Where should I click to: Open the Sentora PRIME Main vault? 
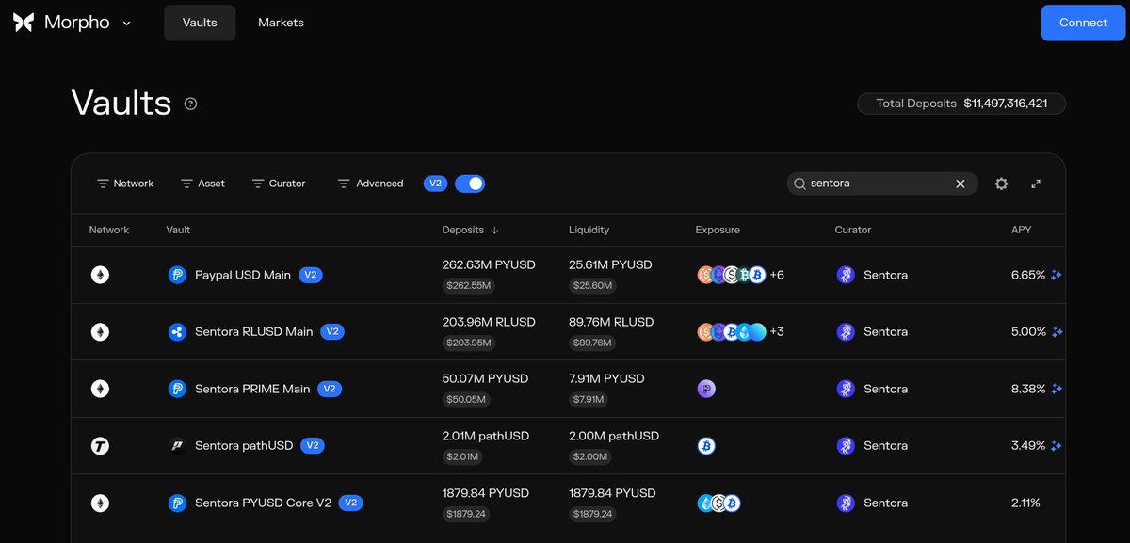pyautogui.click(x=252, y=389)
